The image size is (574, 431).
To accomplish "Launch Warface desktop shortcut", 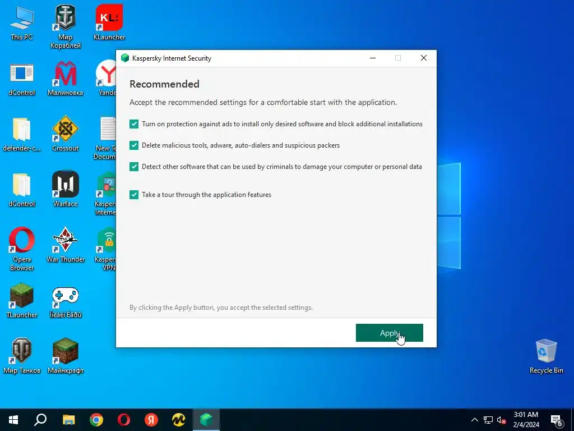I will (65, 189).
